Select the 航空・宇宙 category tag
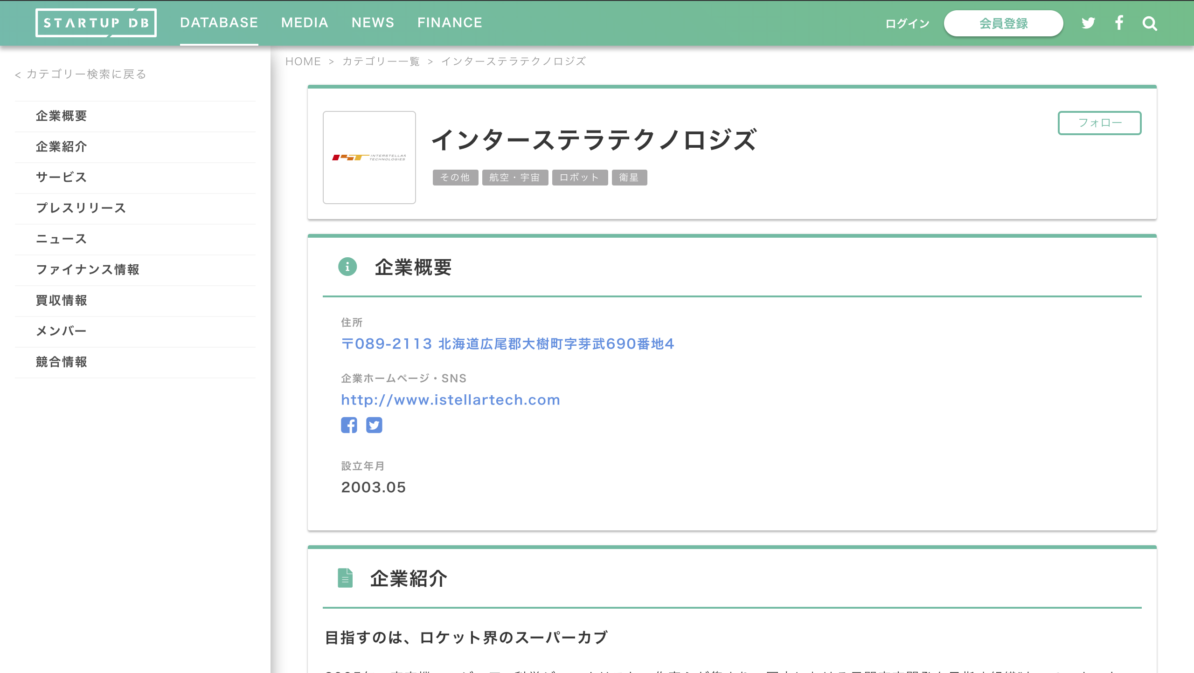 click(x=515, y=178)
